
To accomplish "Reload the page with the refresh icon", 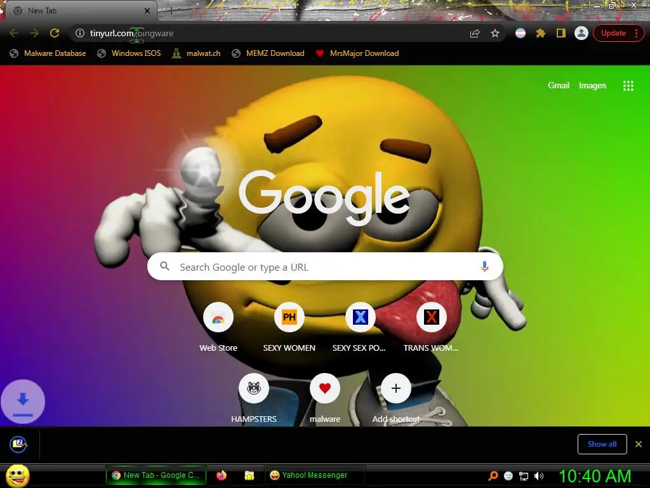I will [55, 33].
